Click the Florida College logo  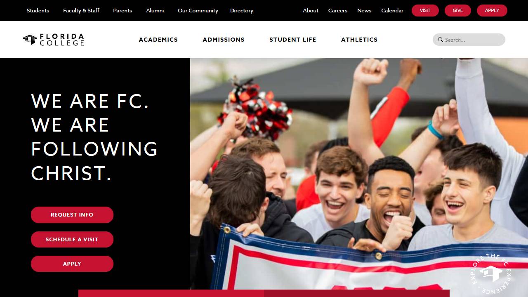pyautogui.click(x=53, y=40)
